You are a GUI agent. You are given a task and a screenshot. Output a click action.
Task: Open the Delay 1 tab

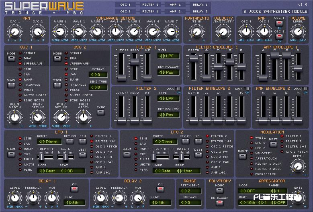coord(200,4)
